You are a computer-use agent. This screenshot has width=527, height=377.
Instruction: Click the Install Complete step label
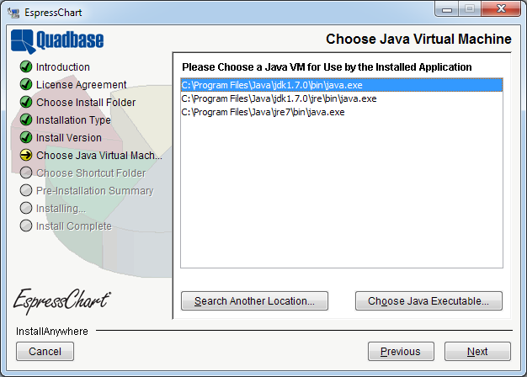click(73, 226)
